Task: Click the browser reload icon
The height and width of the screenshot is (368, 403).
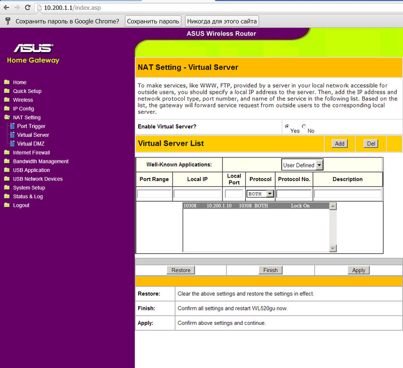Action: (28, 7)
